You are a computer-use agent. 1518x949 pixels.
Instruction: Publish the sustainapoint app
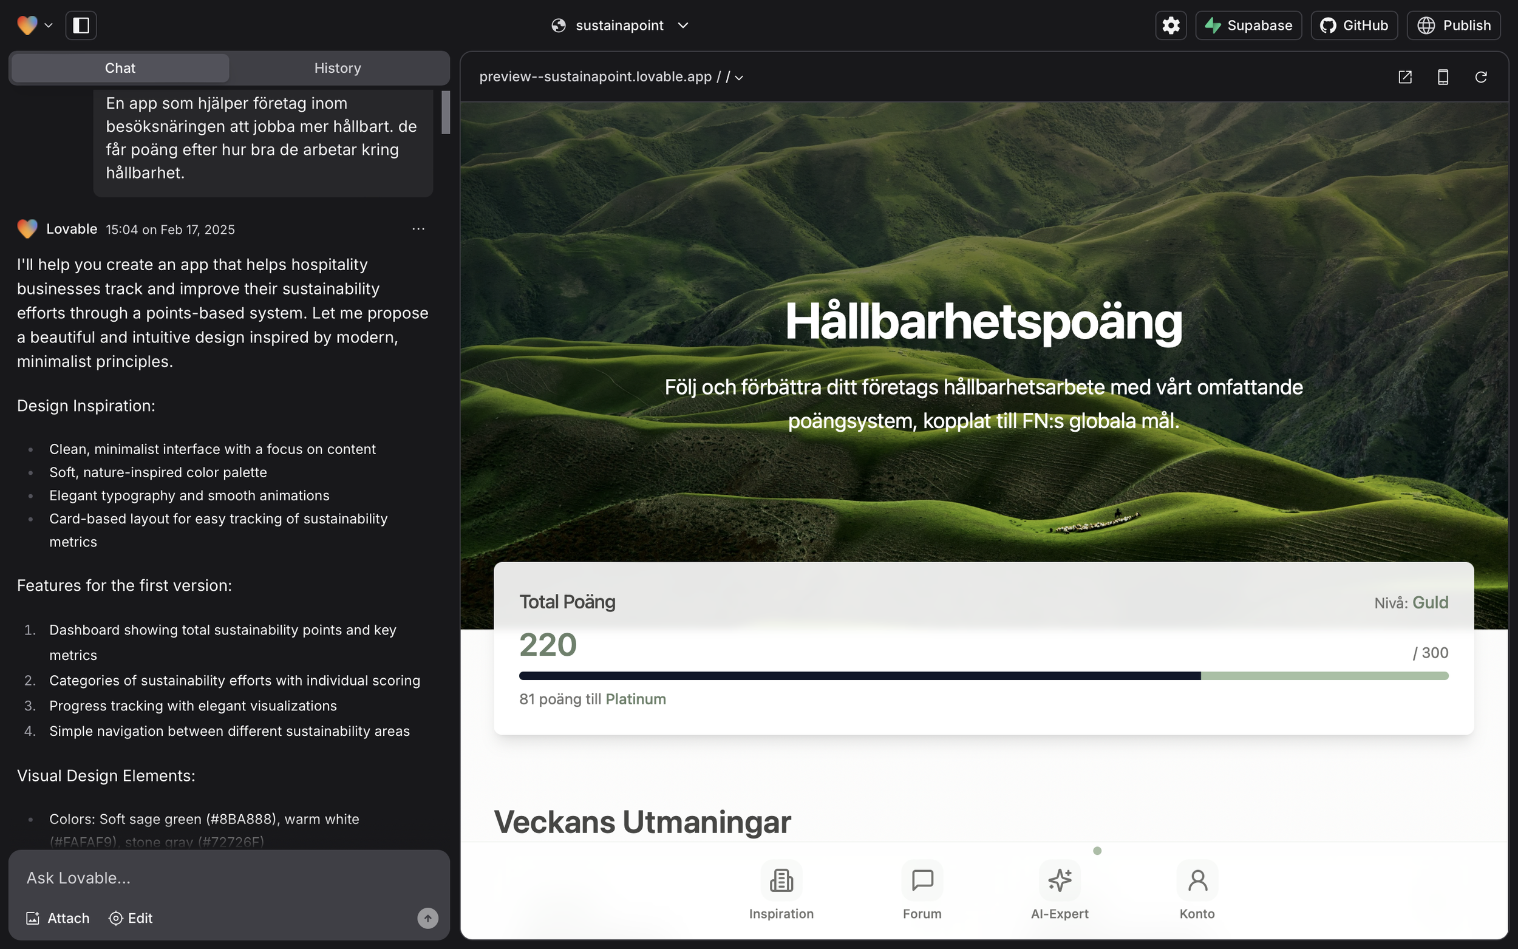(x=1454, y=25)
